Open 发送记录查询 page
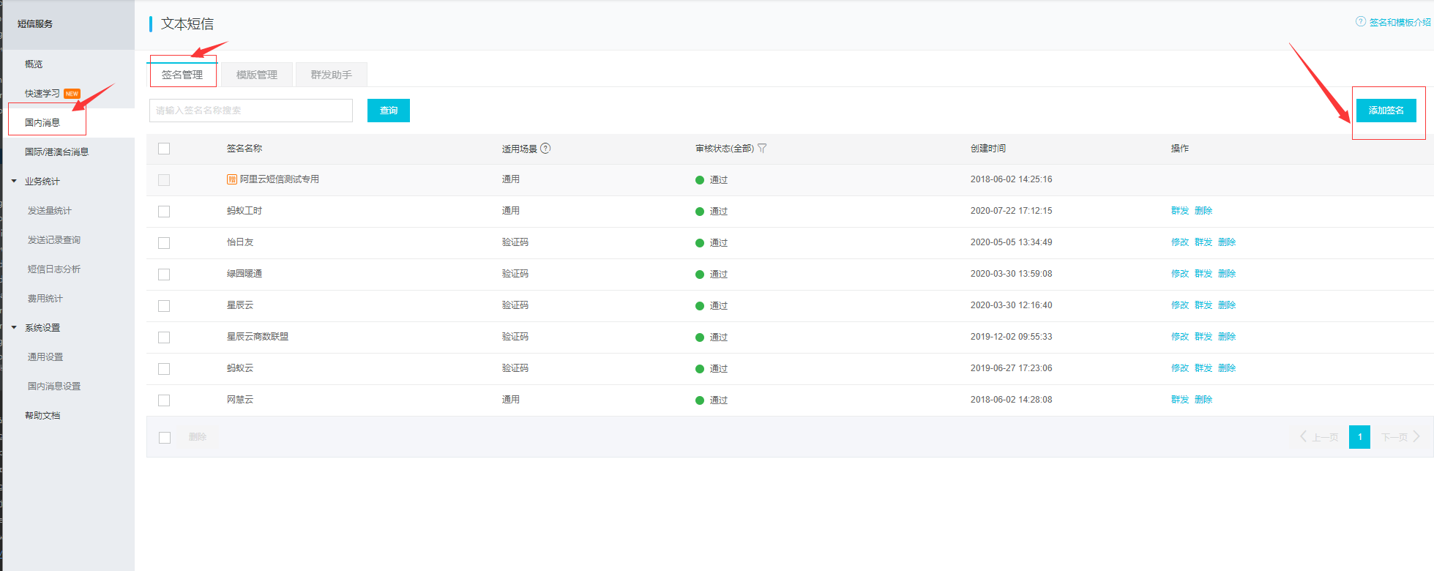 pyautogui.click(x=54, y=240)
